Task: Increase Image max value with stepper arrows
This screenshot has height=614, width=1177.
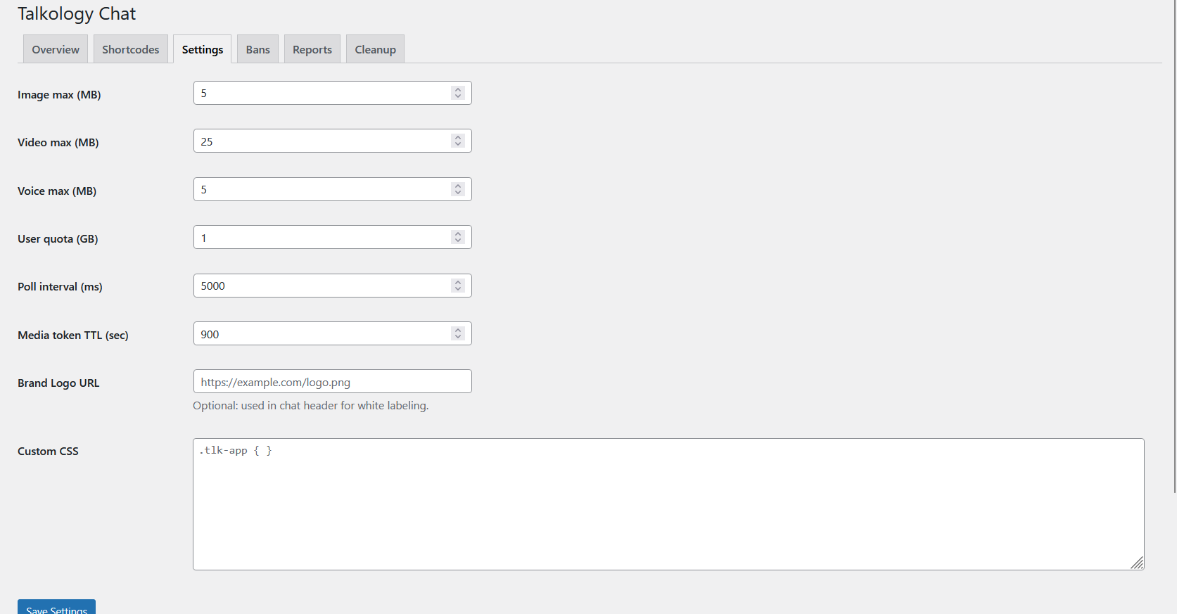Action: 458,90
